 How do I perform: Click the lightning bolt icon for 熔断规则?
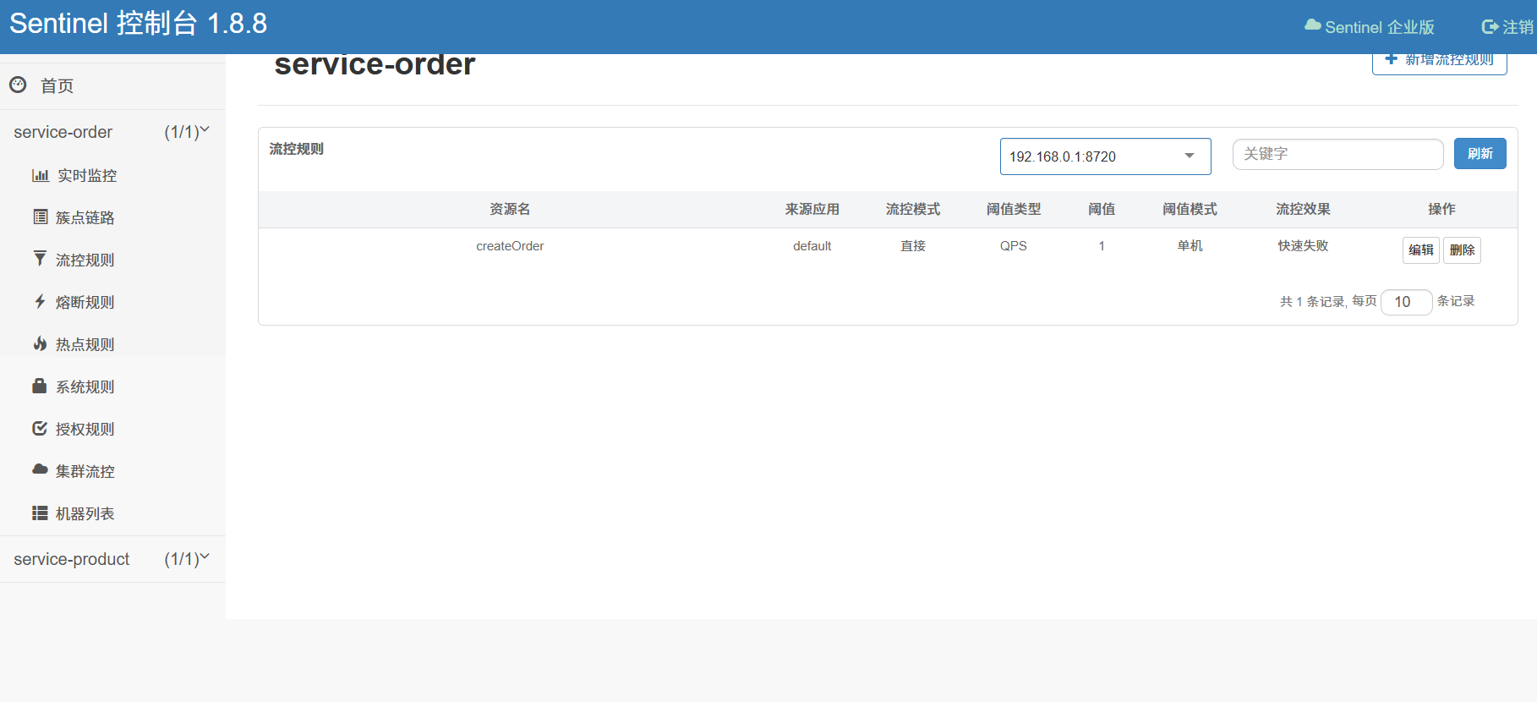coord(40,301)
